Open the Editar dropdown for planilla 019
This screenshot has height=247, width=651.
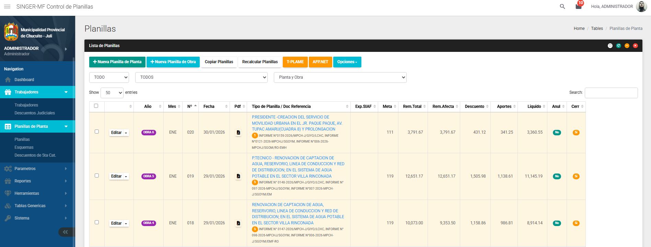(119, 176)
